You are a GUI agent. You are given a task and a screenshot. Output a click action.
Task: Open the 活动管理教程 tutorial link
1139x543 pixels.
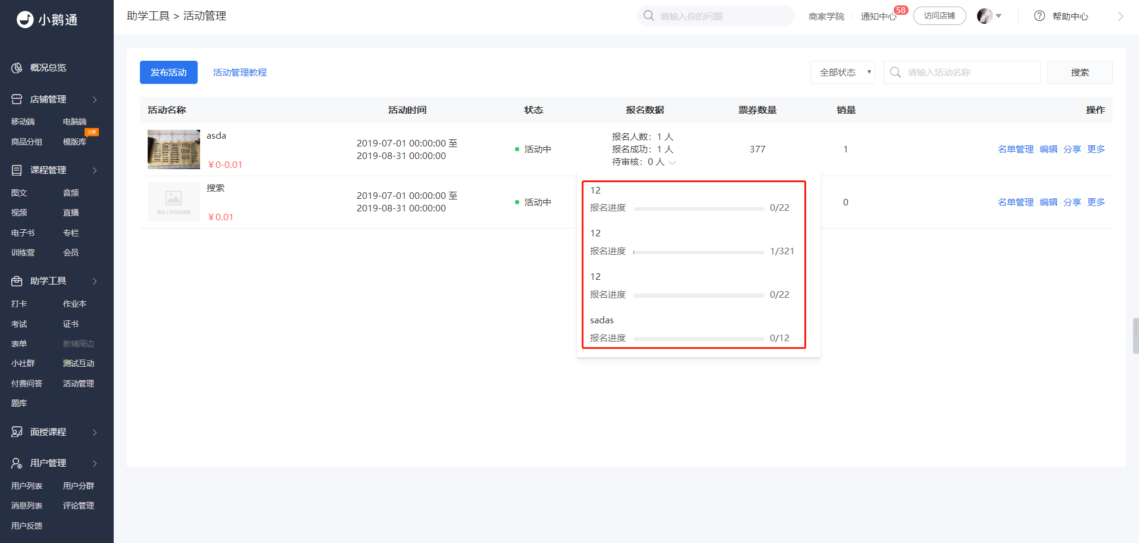coord(240,73)
